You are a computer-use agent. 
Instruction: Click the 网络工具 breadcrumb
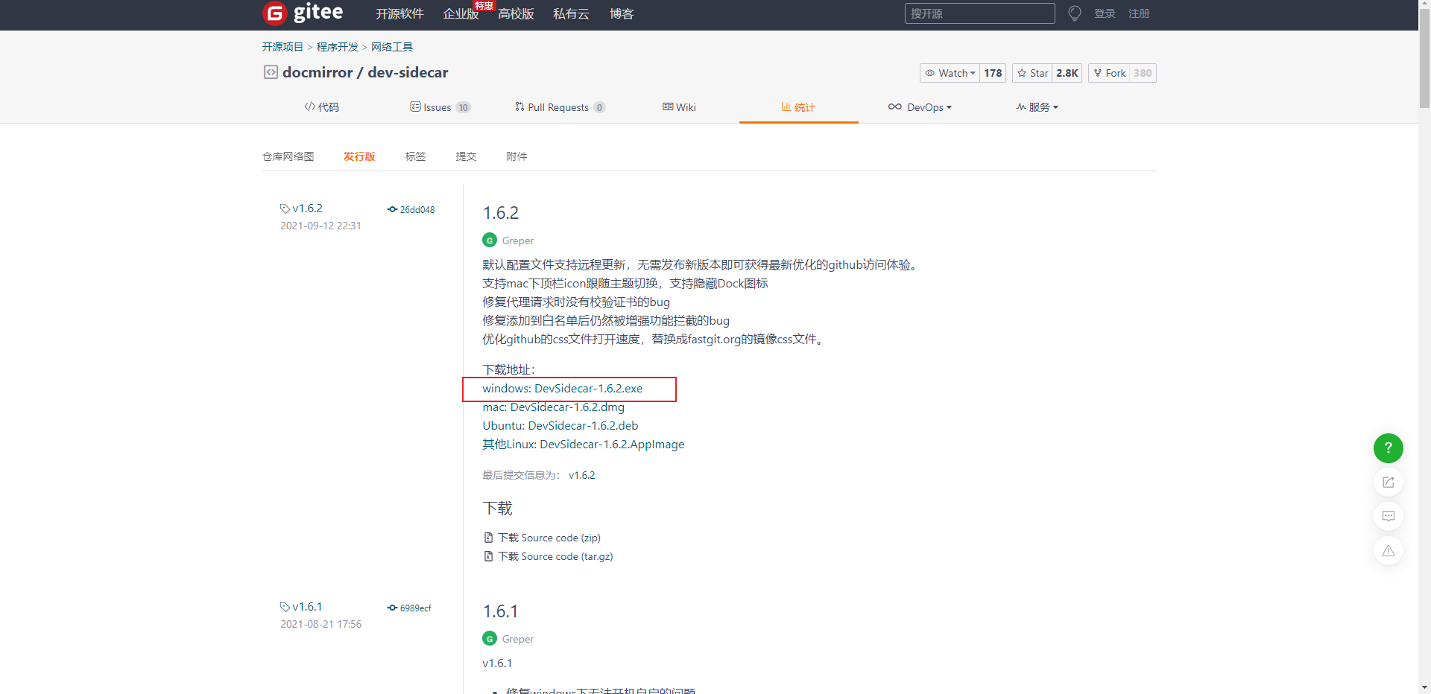click(x=392, y=47)
